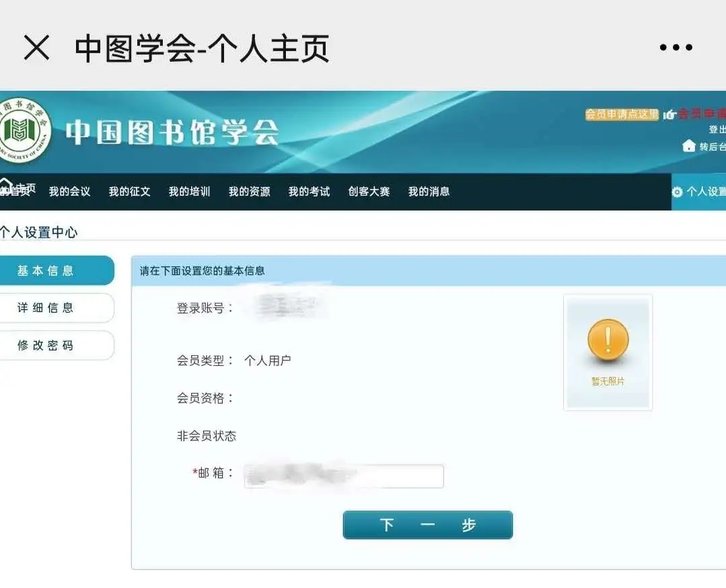The width and height of the screenshot is (726, 588).
Task: Select the 基本信息 sidebar tab
Action: tap(57, 270)
